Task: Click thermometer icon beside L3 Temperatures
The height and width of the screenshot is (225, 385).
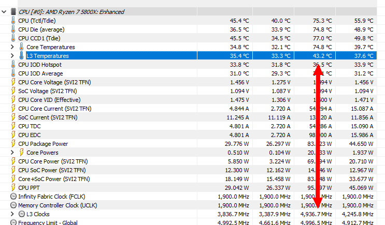Action: coord(21,56)
